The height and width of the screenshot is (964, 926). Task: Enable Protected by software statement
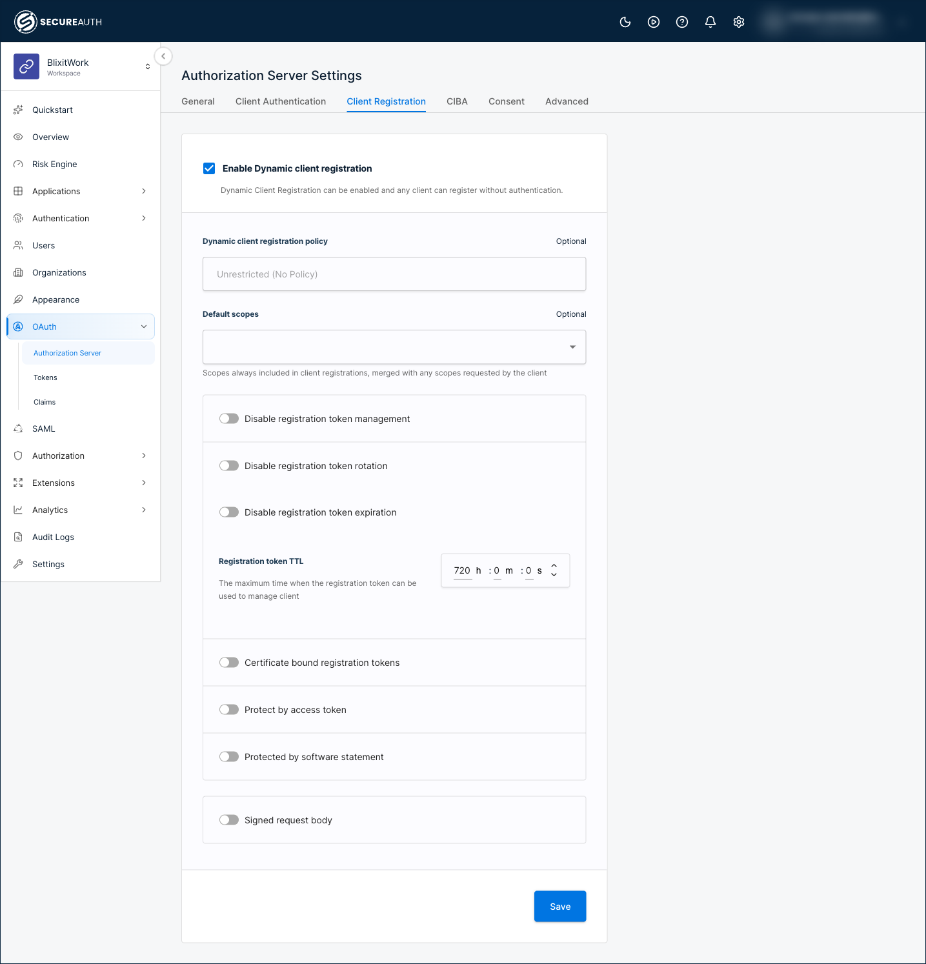click(229, 757)
